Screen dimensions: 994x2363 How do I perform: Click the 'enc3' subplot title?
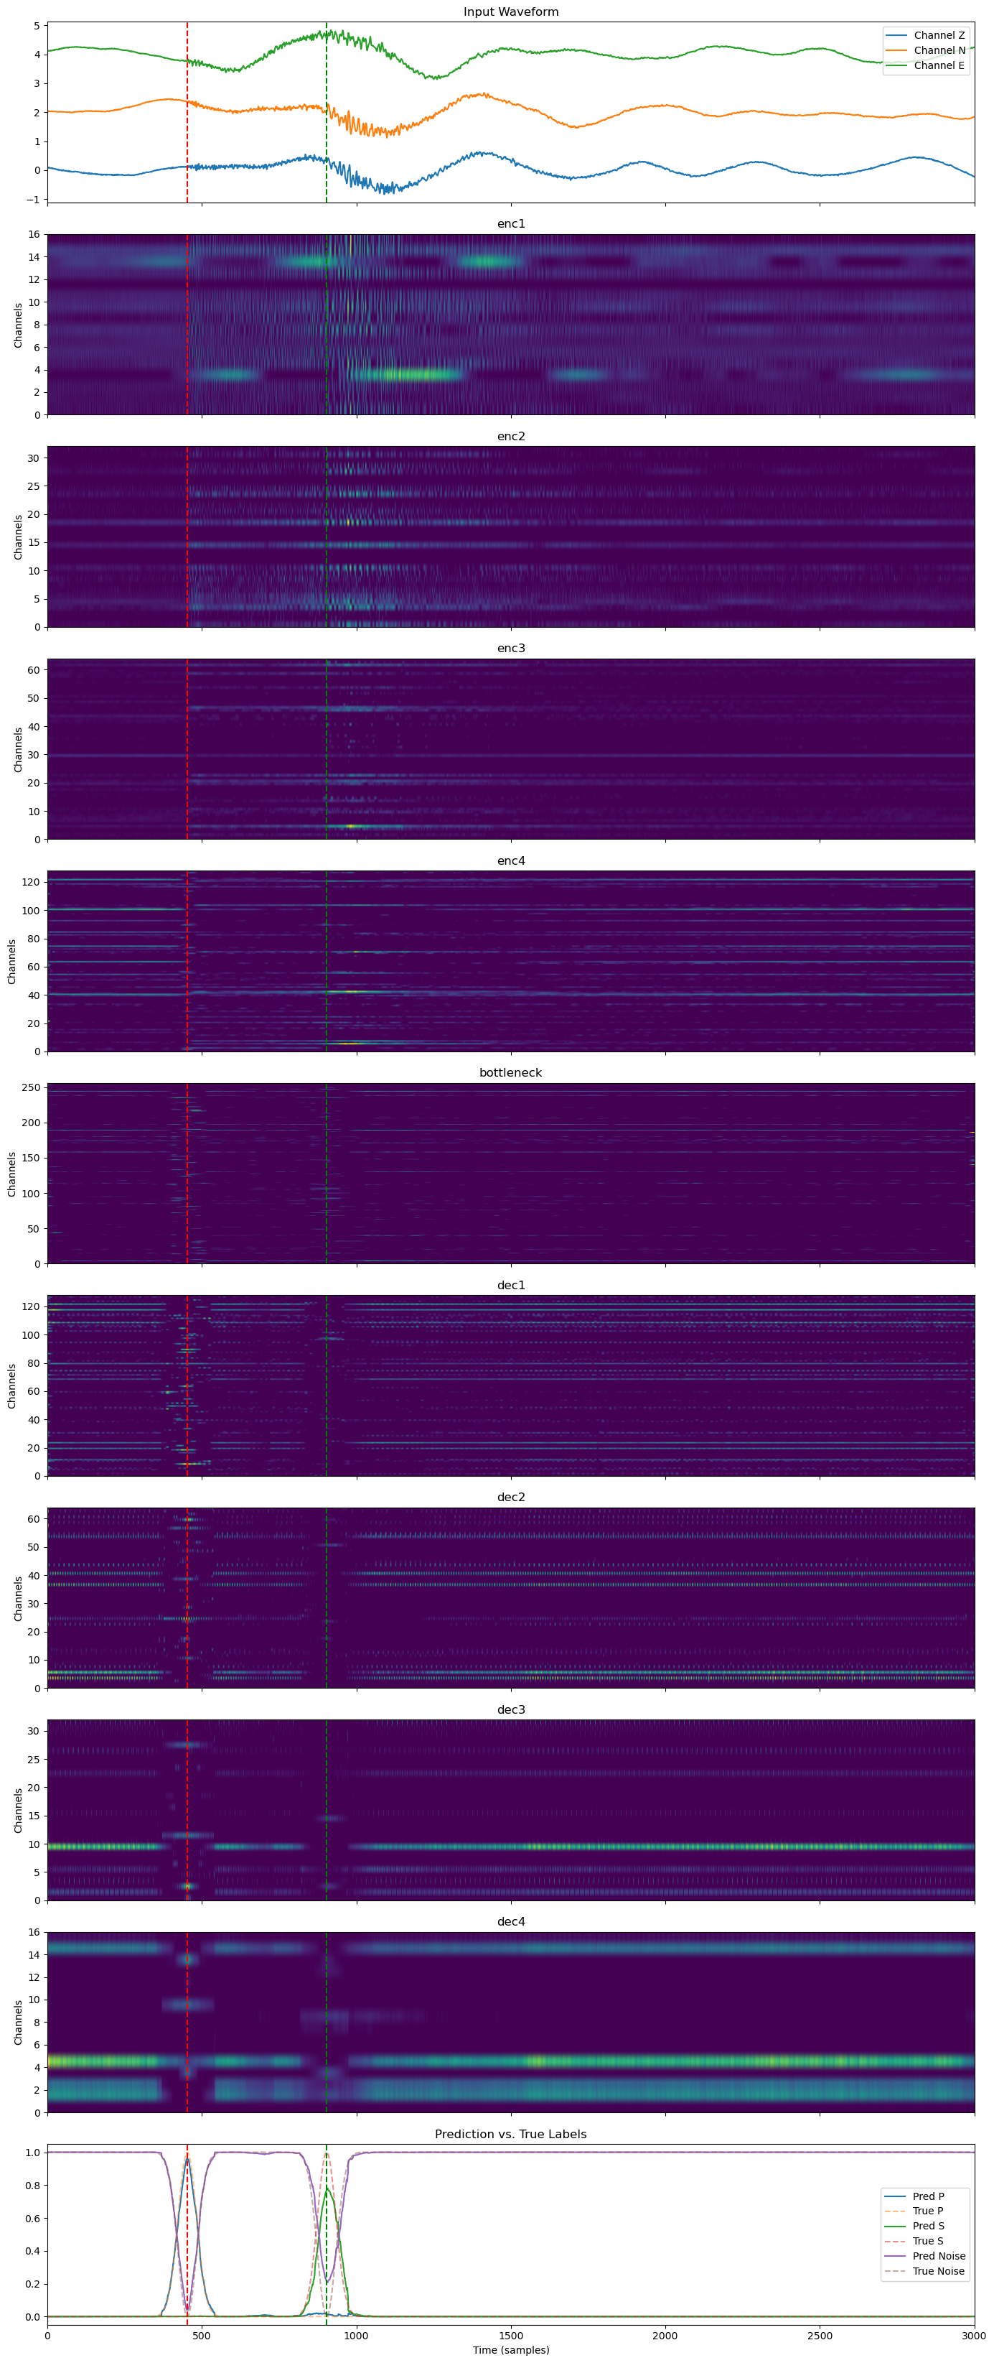511,649
